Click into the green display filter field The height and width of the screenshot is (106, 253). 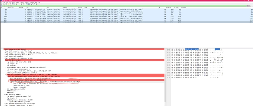[x=124, y=6]
